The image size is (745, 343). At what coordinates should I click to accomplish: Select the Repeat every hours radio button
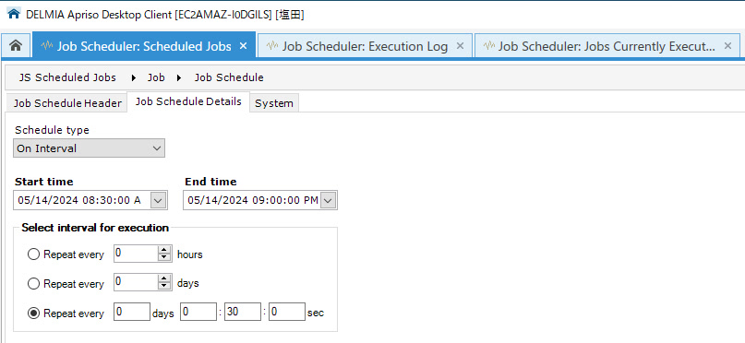(33, 254)
